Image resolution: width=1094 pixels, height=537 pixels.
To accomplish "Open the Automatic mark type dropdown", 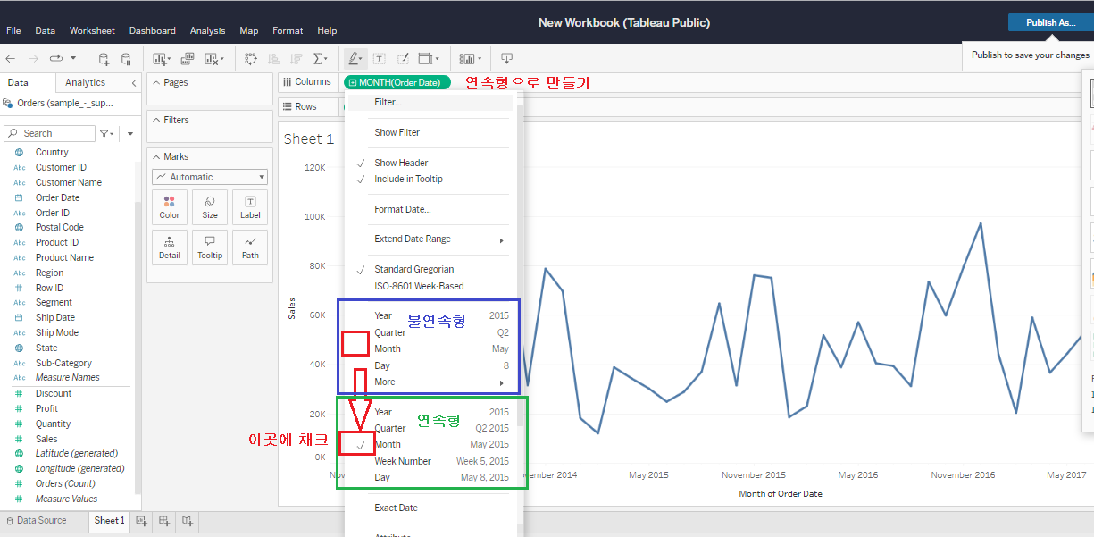I will coord(210,177).
